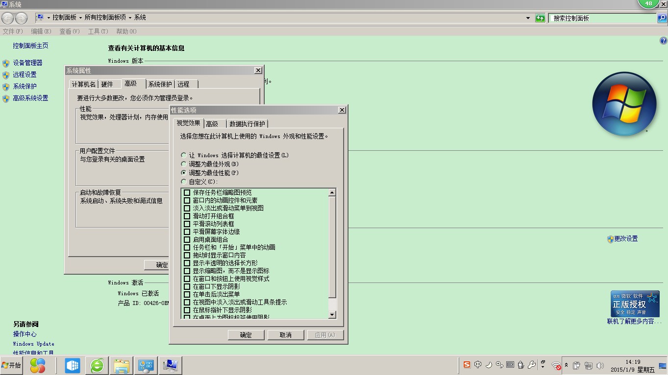
Task: Switch to 数据执行保护 tab
Action: (x=247, y=124)
